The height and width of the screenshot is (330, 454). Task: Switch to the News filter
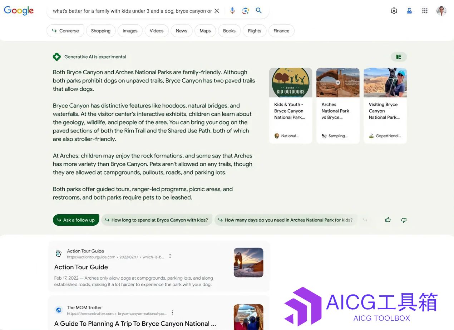[x=182, y=31]
